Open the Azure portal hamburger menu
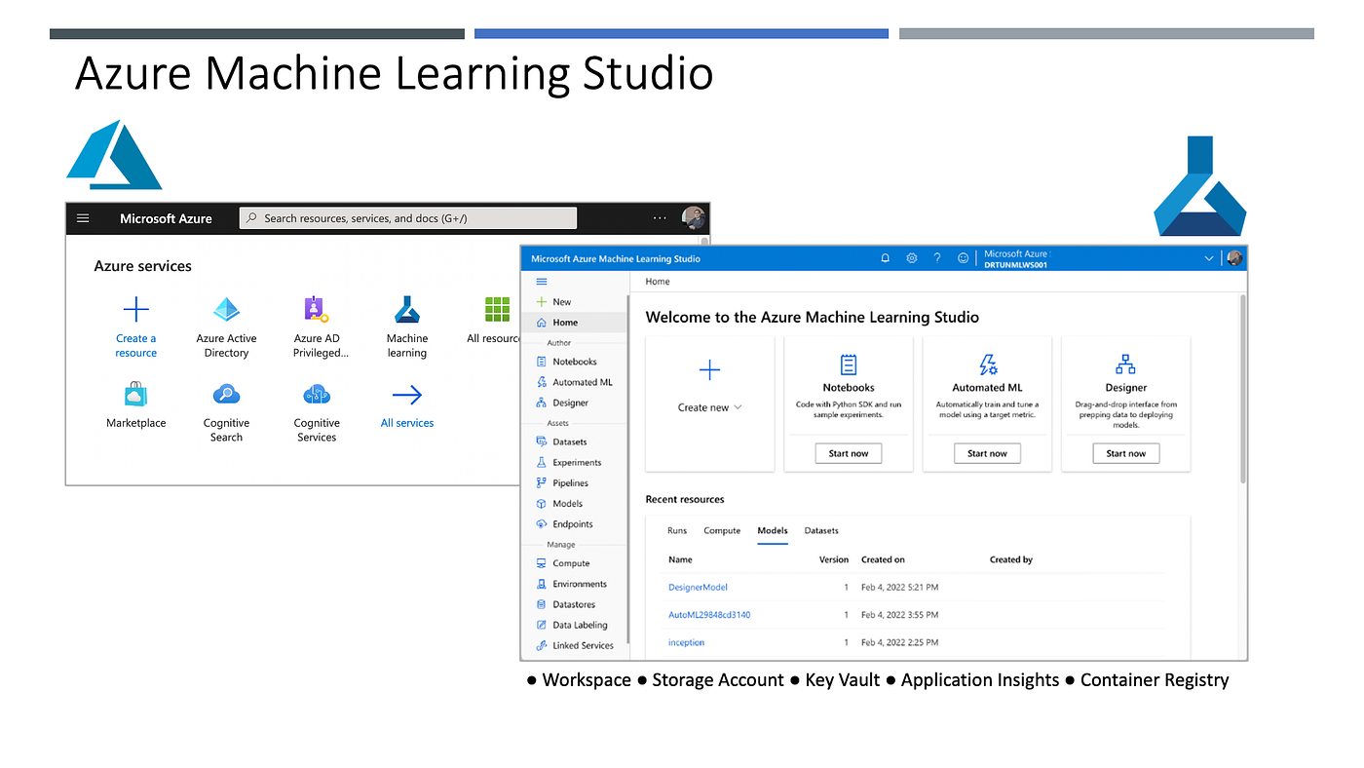 (83, 218)
